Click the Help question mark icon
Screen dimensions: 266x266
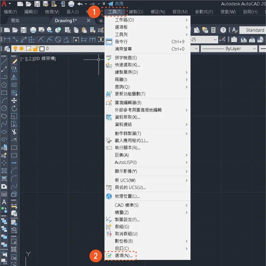pyautogui.click(x=223, y=30)
